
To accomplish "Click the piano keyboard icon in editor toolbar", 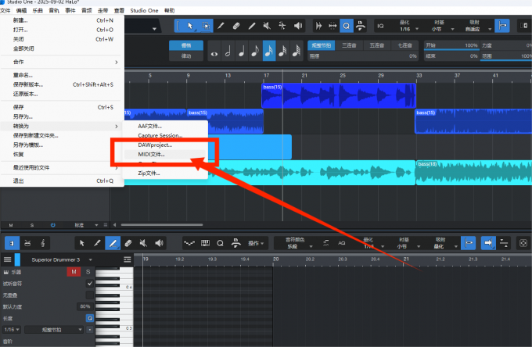I will 206,244.
